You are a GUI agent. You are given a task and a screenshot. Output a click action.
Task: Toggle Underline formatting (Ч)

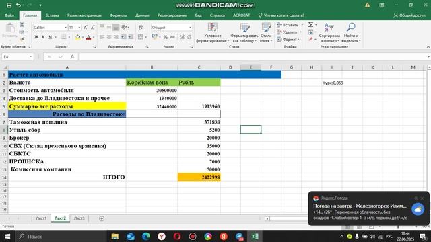click(x=50, y=37)
